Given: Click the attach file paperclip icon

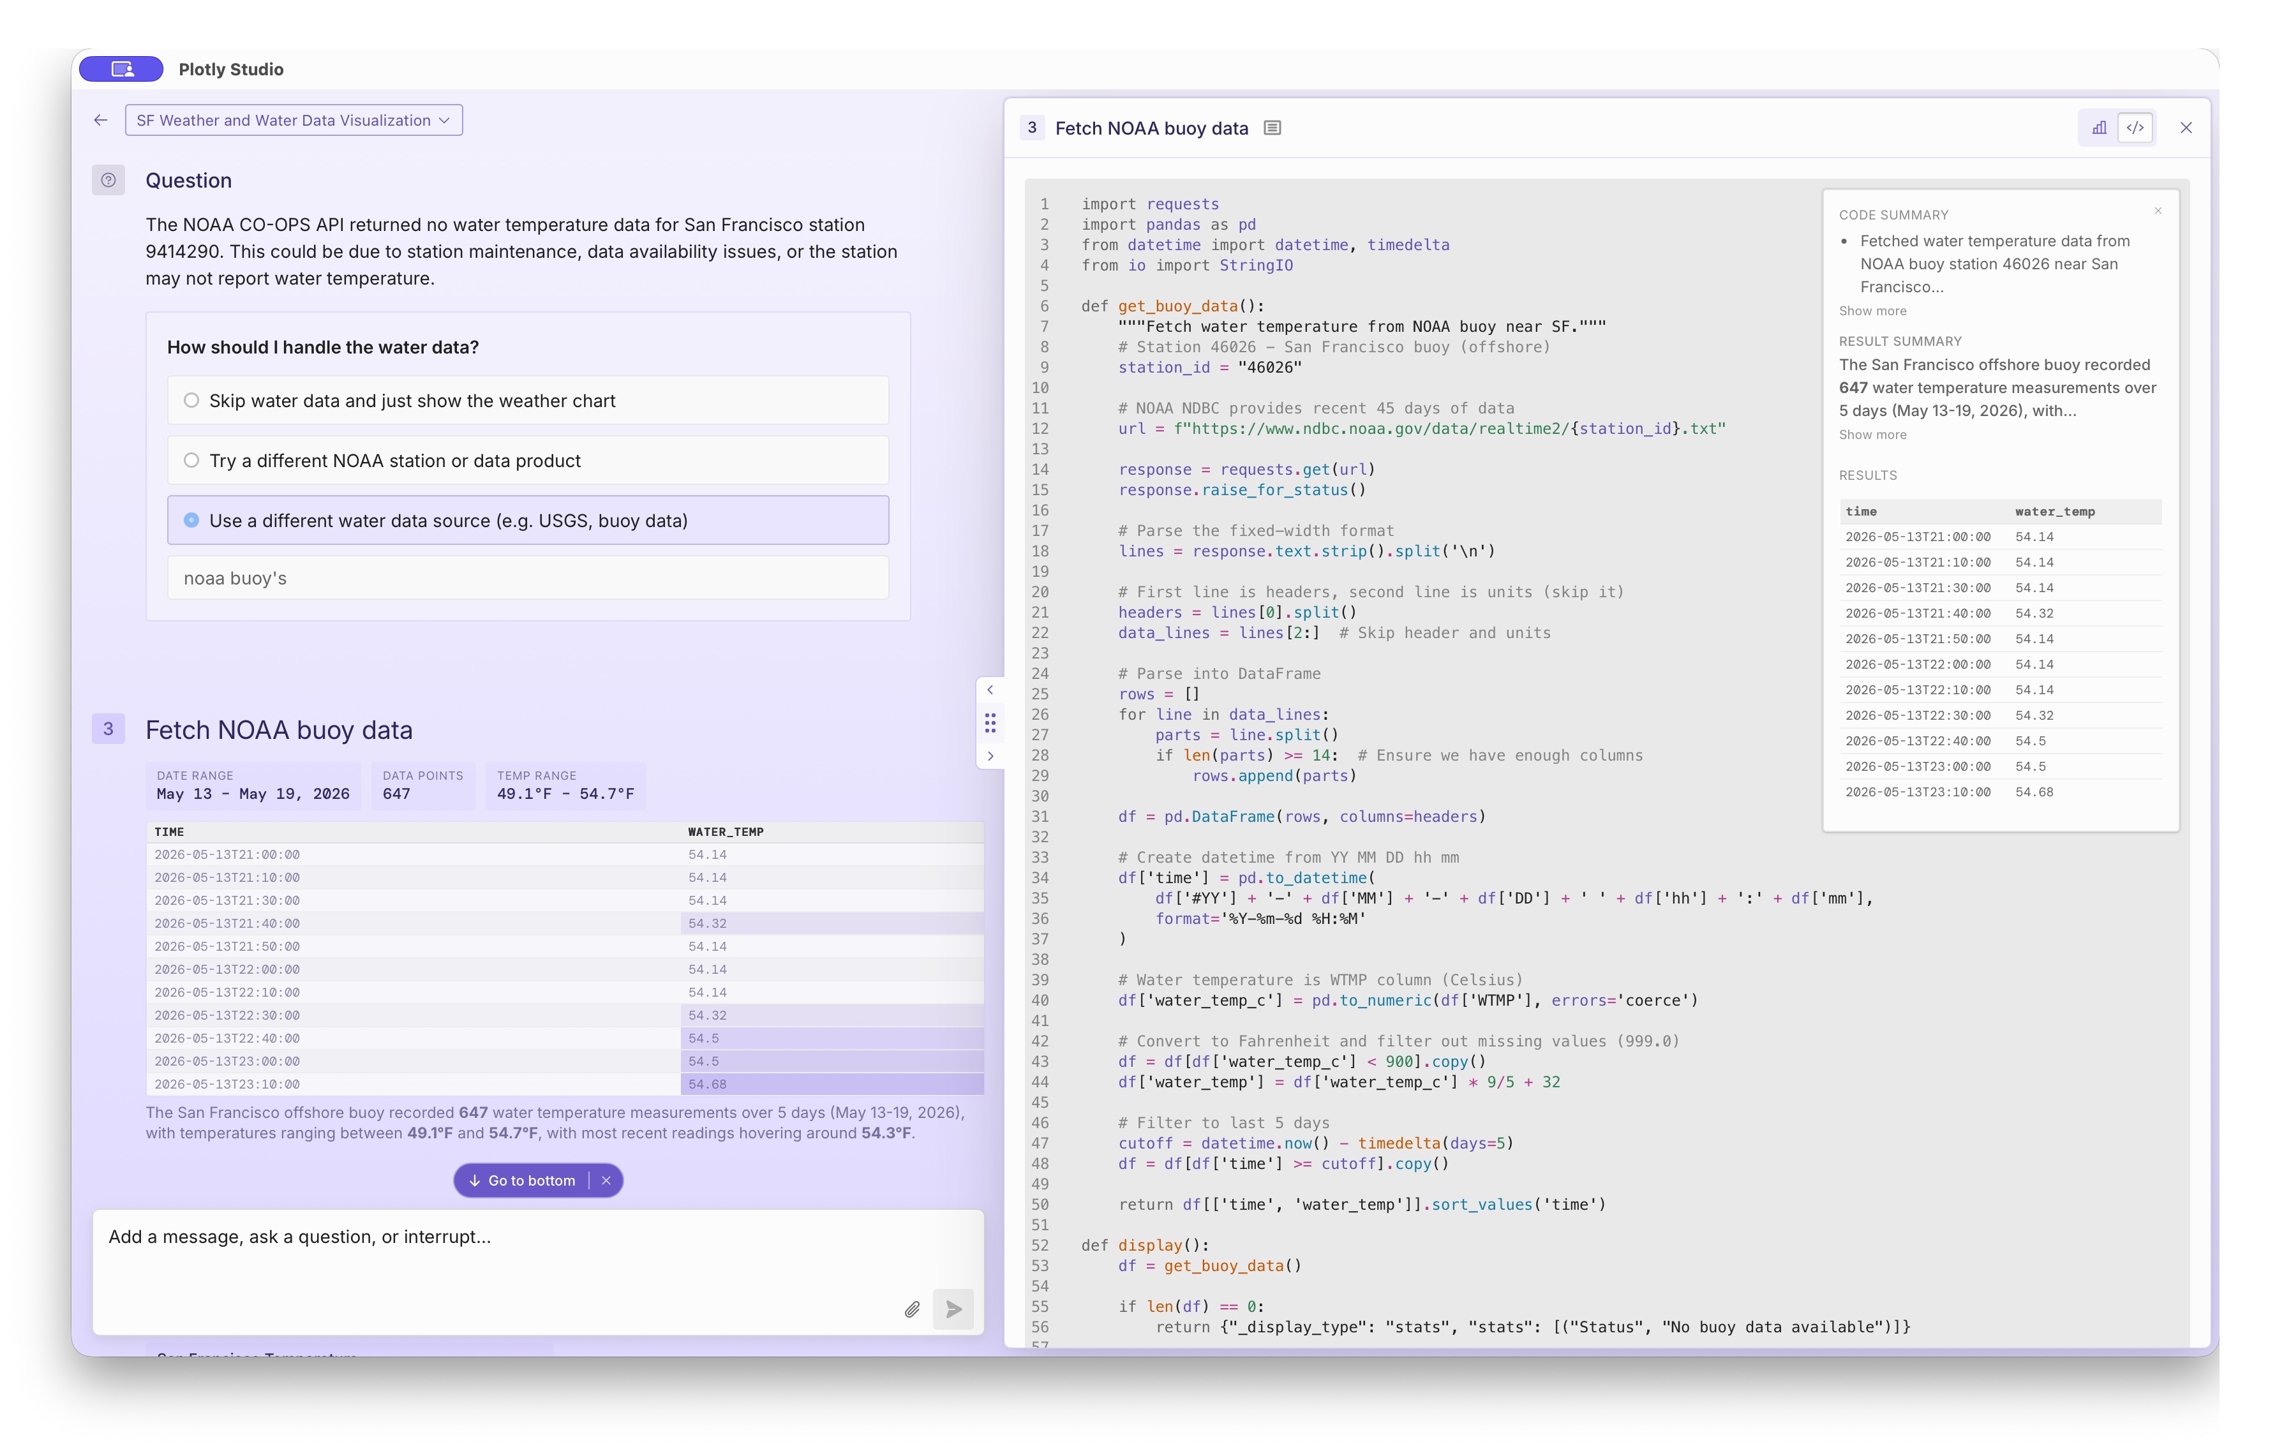Looking at the screenshot, I should pyautogui.click(x=911, y=1309).
